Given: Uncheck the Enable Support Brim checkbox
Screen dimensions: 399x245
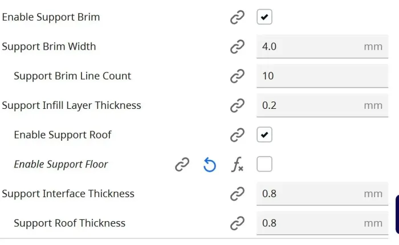Looking at the screenshot, I should click(x=264, y=17).
